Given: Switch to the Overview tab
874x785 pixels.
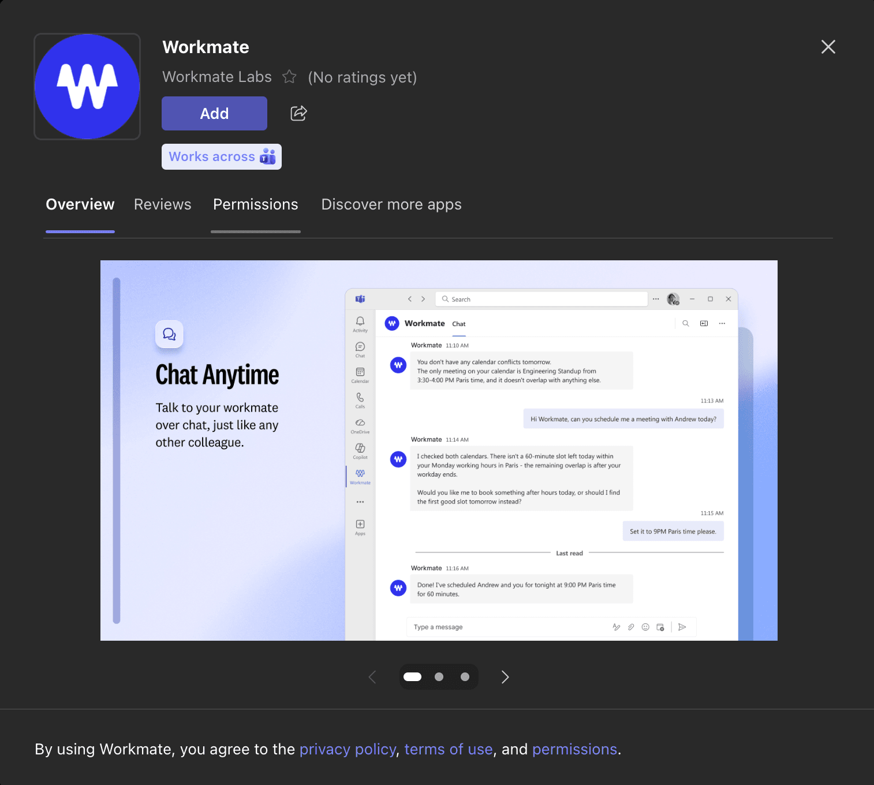Looking at the screenshot, I should pos(80,204).
